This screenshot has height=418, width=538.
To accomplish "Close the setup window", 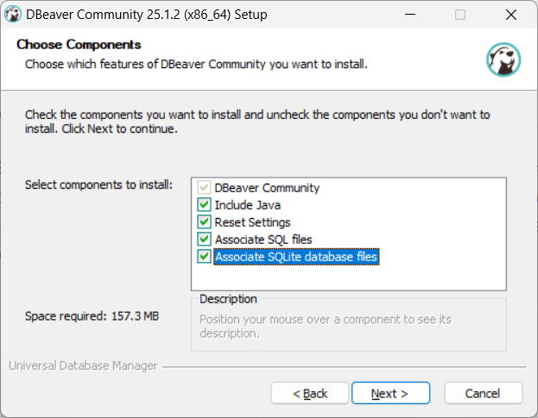I will click(511, 15).
